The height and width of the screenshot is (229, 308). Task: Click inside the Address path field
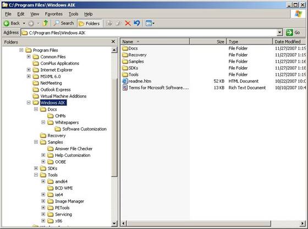[148, 32]
